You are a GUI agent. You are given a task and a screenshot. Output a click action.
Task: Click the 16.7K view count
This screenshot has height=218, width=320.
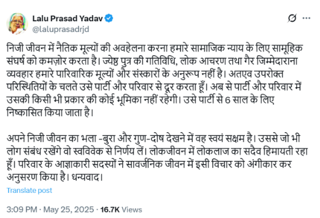point(110,210)
